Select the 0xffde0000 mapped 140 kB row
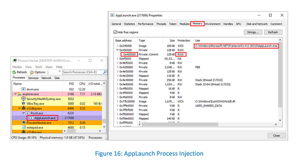 196,119
